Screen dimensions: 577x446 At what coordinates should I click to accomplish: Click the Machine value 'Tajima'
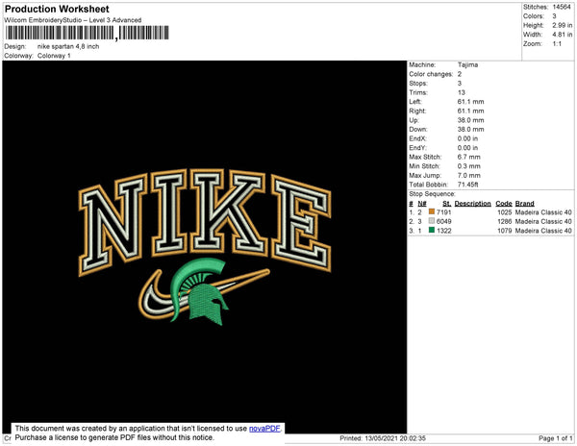tap(467, 64)
